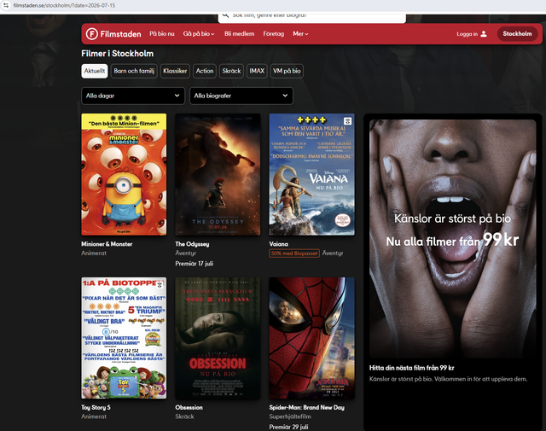
Task: Click the Obsession title link
Action: click(189, 407)
